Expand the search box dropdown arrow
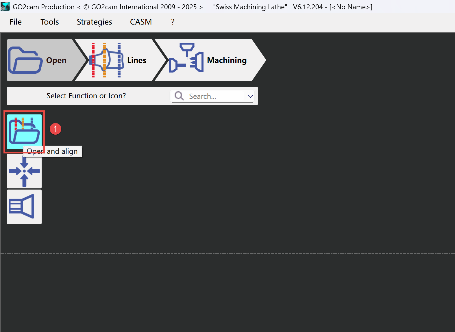Screen dimensions: 455x332 [x=250, y=96]
